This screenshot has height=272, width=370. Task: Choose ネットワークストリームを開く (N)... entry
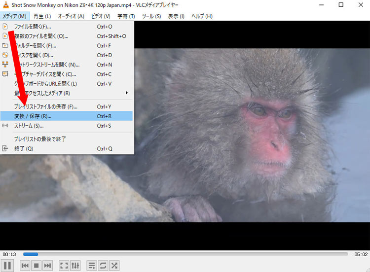[x=67, y=65]
